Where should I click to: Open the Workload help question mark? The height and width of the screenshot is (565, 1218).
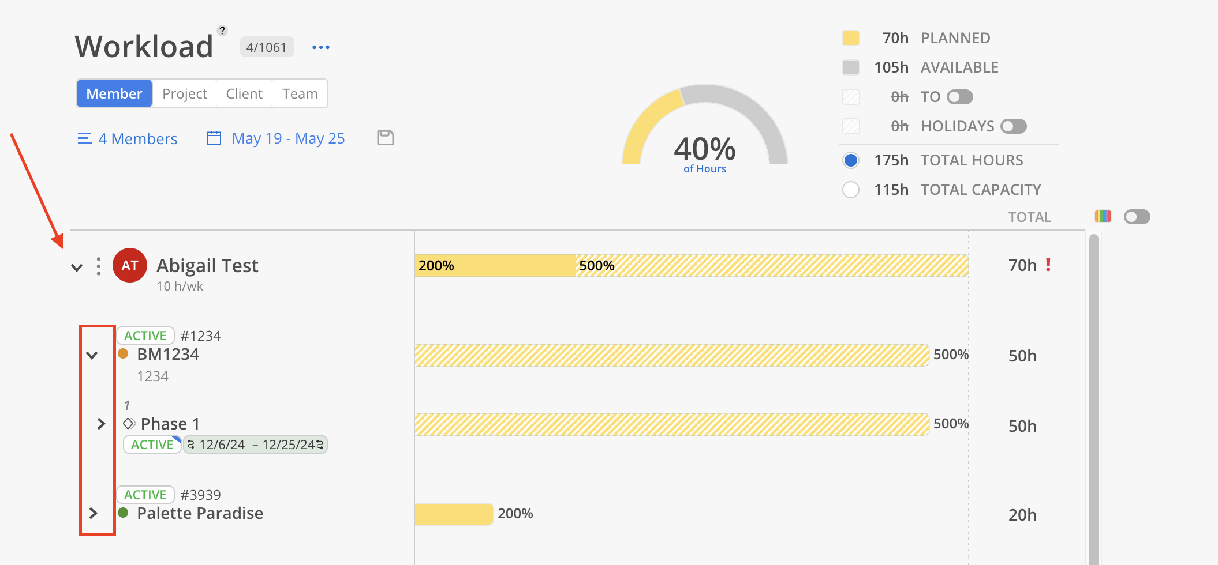pos(223,30)
